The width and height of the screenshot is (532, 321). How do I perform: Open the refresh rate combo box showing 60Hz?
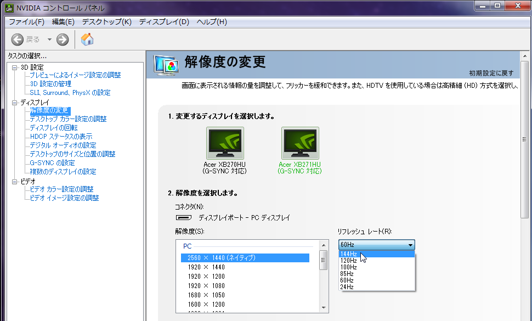[x=376, y=245]
